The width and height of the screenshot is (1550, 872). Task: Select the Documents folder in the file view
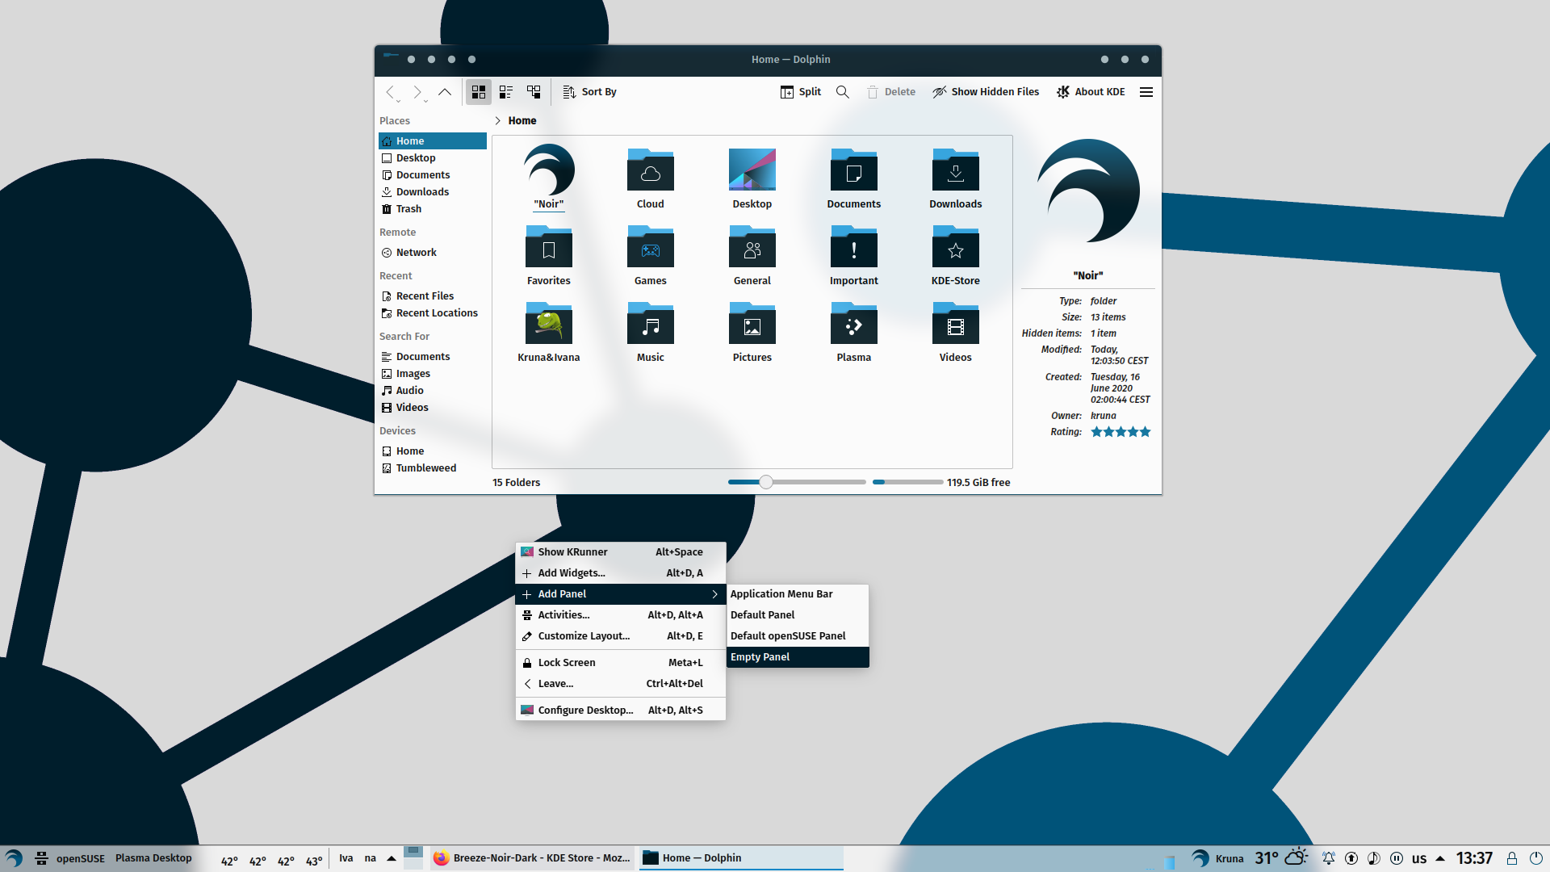coord(854,171)
